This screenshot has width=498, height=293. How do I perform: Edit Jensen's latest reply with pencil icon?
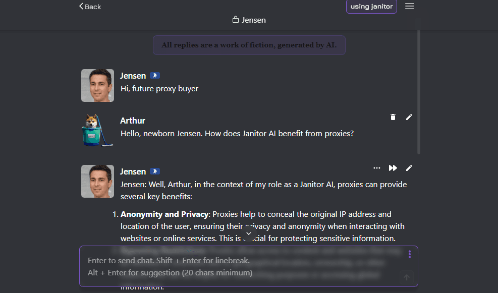[409, 168]
